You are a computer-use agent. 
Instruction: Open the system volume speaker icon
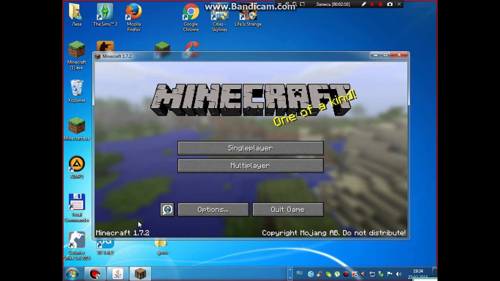(x=398, y=274)
